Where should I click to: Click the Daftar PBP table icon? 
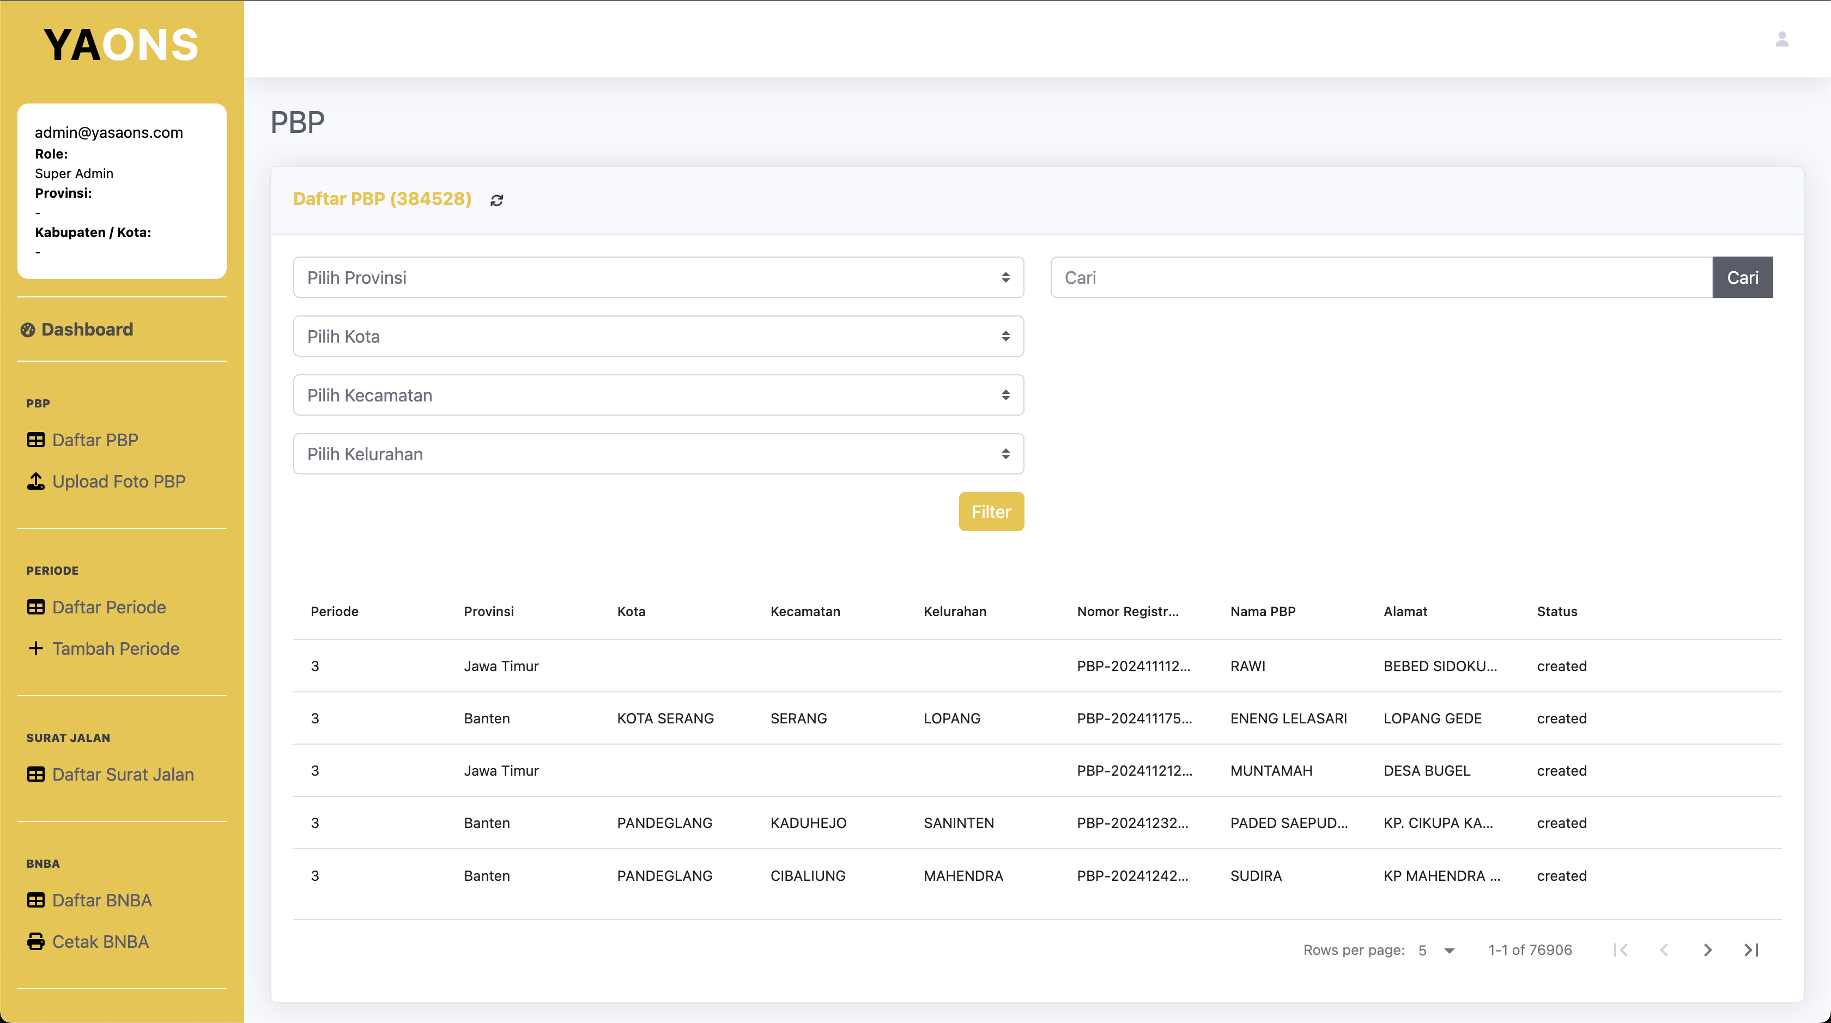click(35, 440)
